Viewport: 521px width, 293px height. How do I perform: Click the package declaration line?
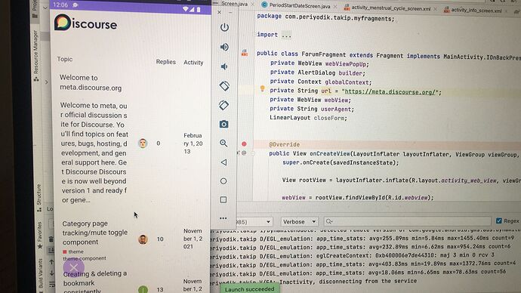pos(325,17)
